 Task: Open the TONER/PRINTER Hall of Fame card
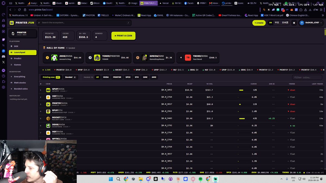(x=108, y=57)
